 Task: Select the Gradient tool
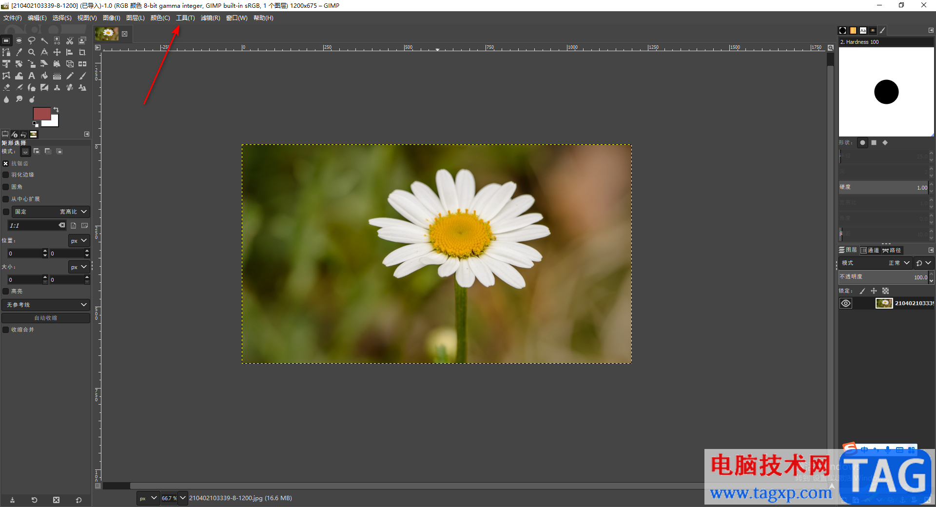tap(57, 76)
